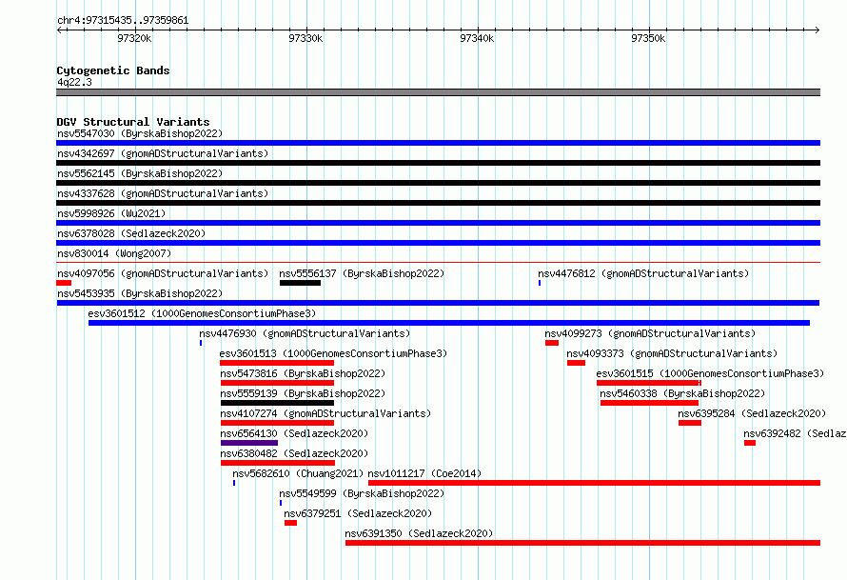Open nsv4093373 (gnomADStructuralVariants) label
This screenshot has width=847, height=580.
(672, 353)
